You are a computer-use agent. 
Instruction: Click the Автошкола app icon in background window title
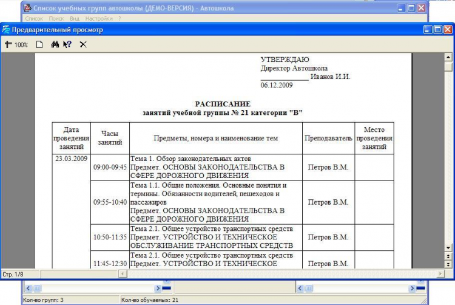tap(27, 8)
